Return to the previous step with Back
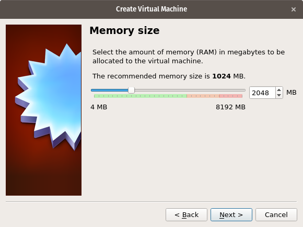This screenshot has width=303, height=227. [187, 214]
